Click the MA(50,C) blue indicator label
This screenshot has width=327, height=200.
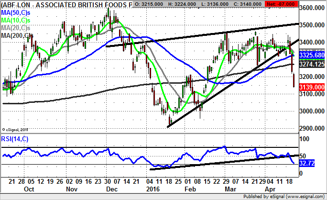(x=15, y=12)
